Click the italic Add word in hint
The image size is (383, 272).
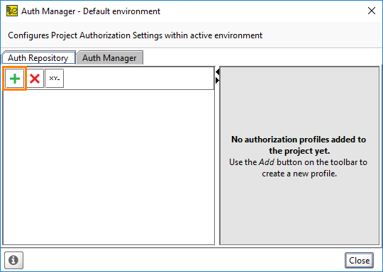tap(267, 162)
